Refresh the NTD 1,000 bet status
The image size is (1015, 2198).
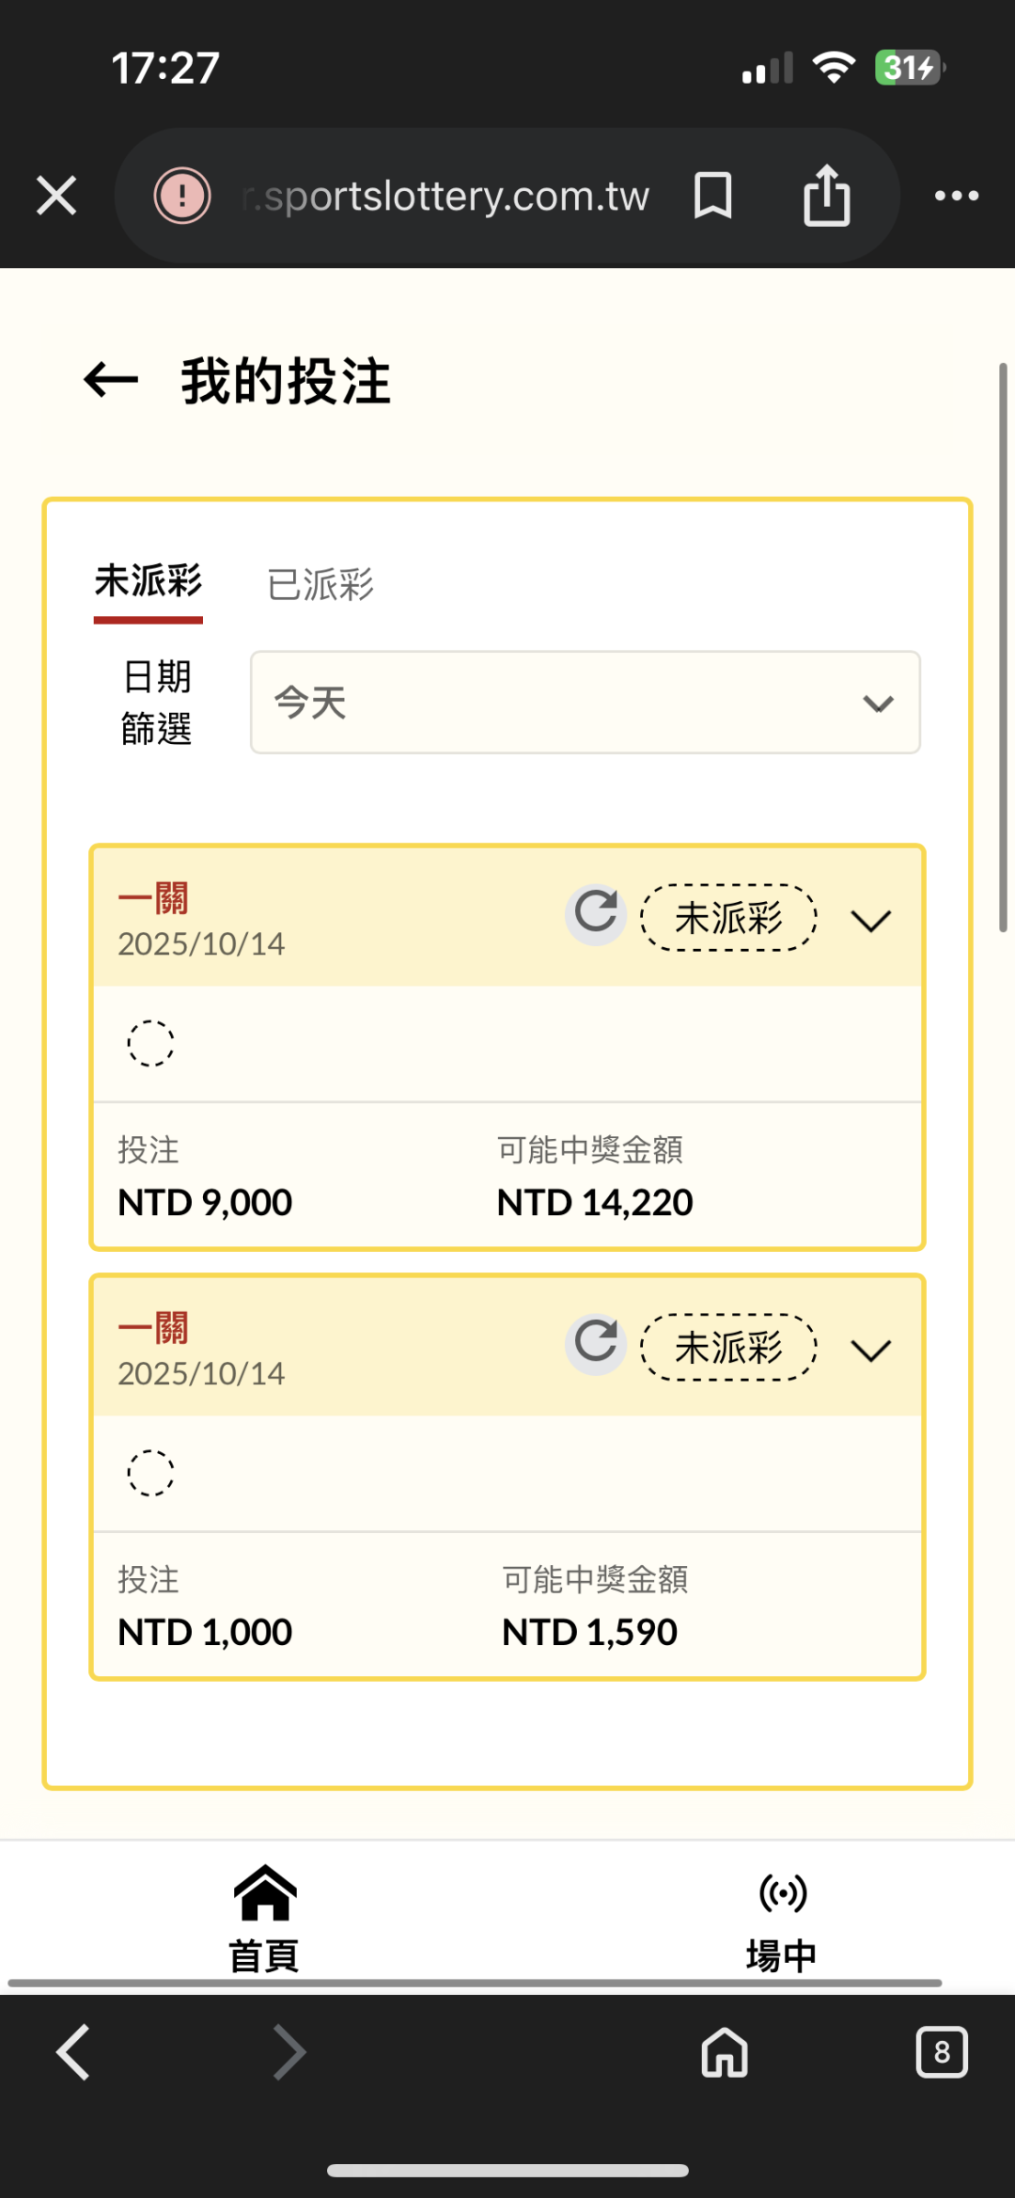point(596,1343)
